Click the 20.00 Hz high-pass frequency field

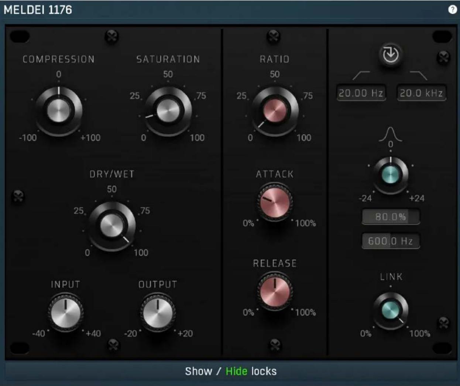[x=361, y=93]
